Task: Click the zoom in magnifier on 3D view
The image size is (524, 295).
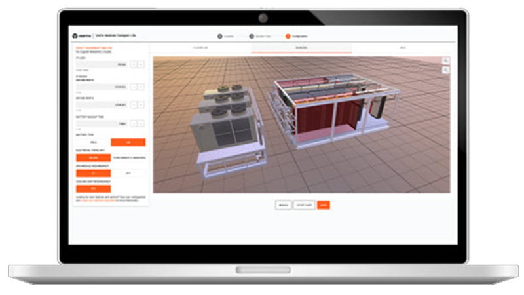Action: point(445,61)
